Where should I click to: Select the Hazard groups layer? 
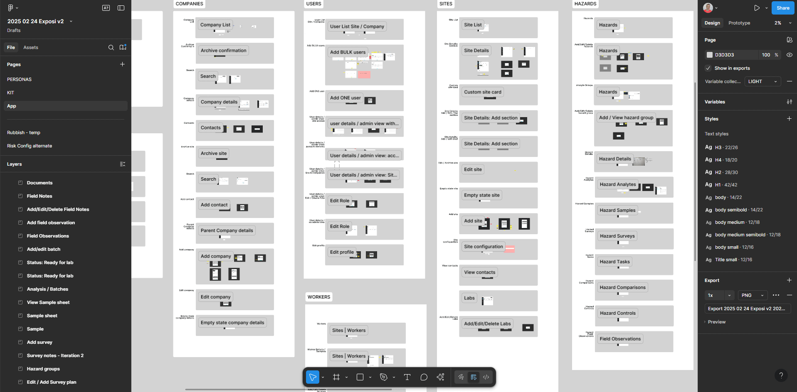[42, 369]
